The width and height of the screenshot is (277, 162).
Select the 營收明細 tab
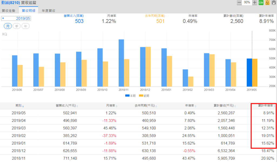[28, 11]
